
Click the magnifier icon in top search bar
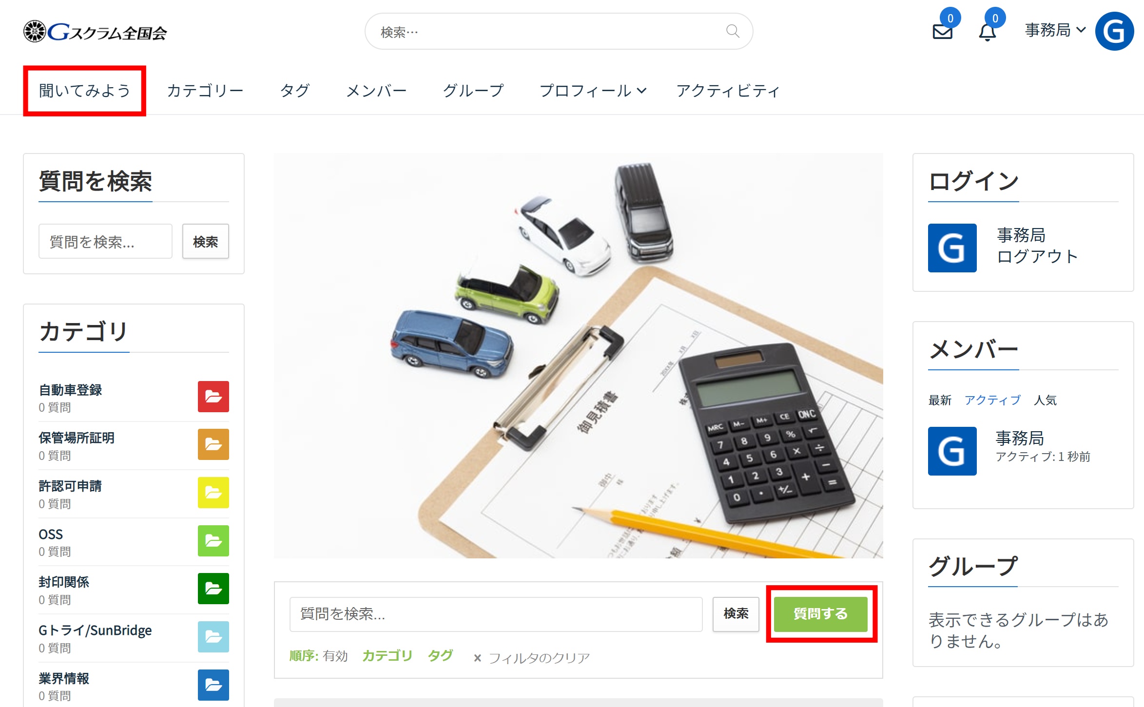(x=733, y=31)
